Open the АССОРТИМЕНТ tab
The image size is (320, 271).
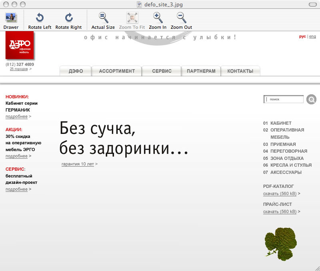[116, 71]
